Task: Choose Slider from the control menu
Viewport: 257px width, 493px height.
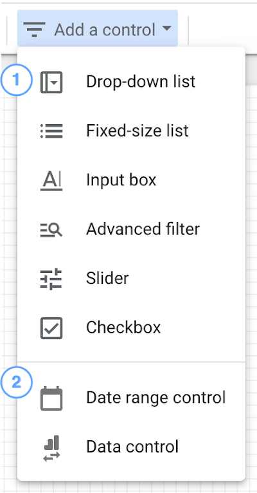Action: click(x=131, y=278)
